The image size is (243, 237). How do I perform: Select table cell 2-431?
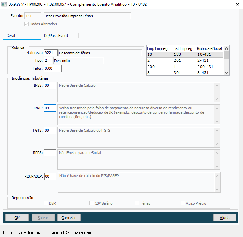coord(210,60)
